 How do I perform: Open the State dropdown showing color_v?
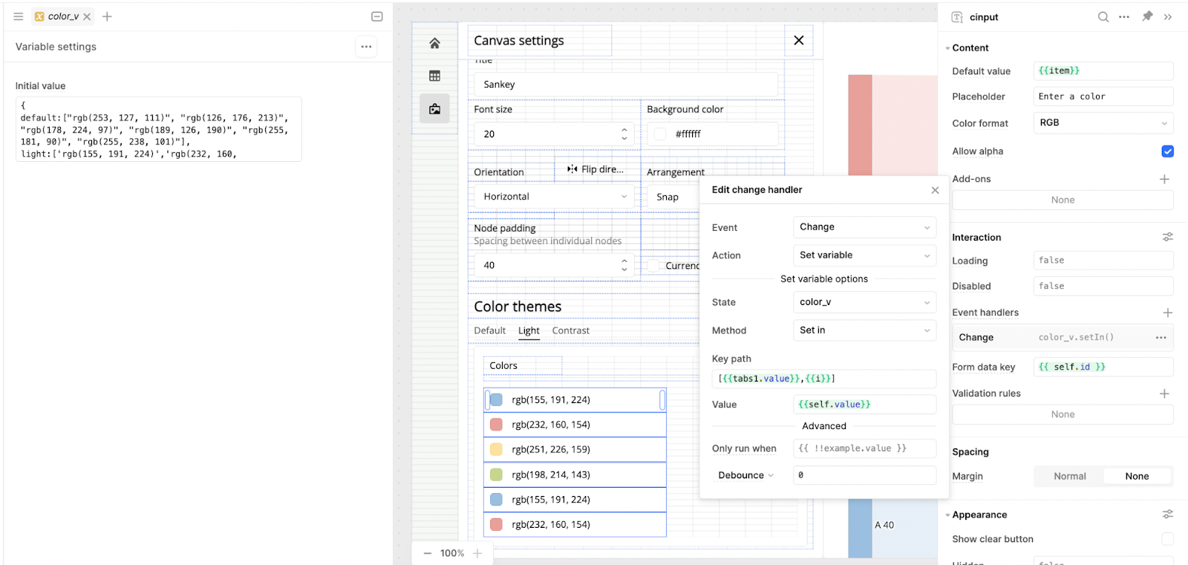(x=864, y=302)
